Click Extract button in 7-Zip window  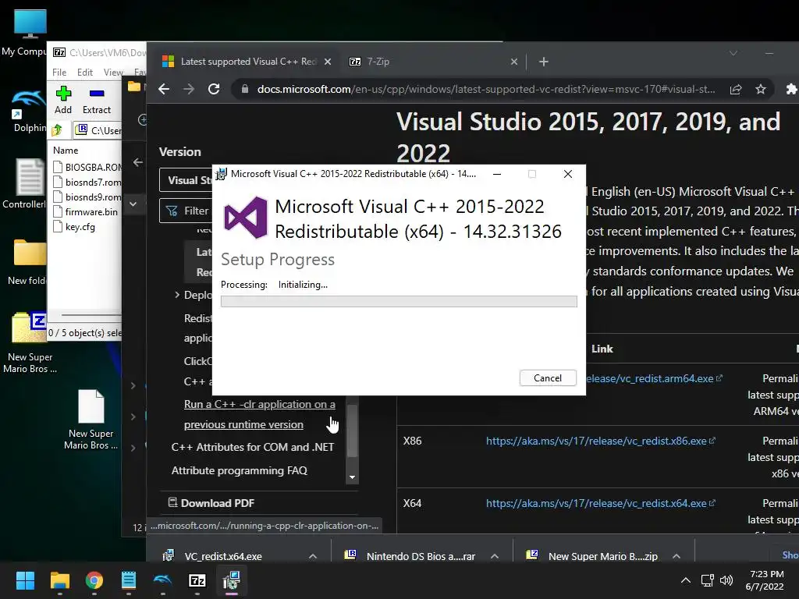coord(96,101)
